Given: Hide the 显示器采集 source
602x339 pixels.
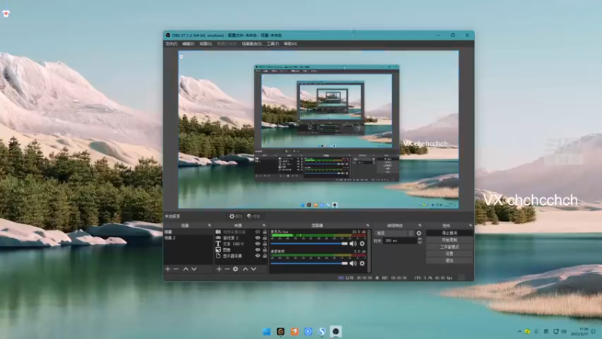Looking at the screenshot, I should 257,255.
